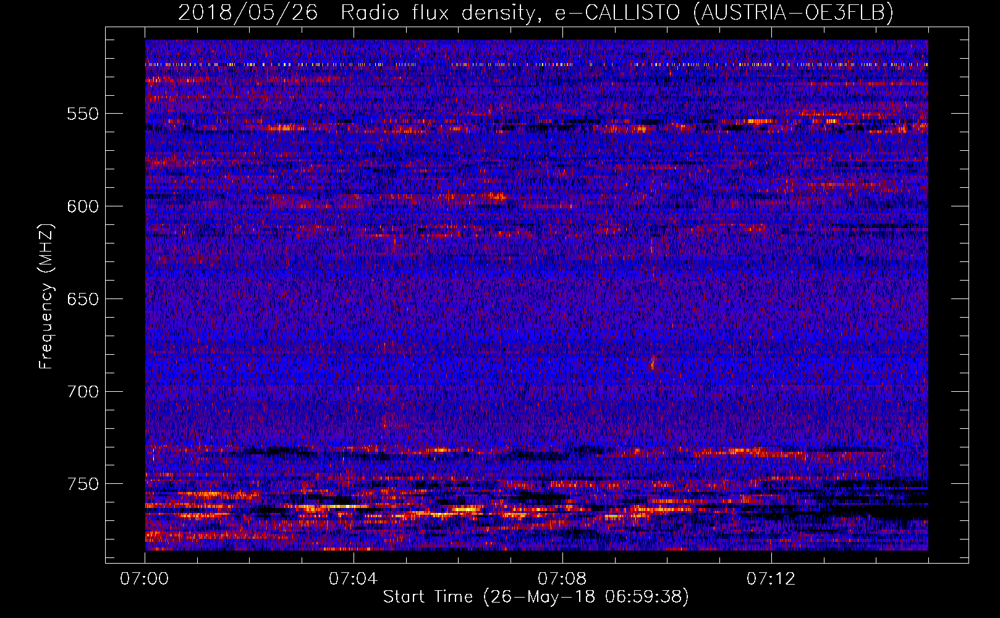Click the station name '(AUSTRIA-OE3FLB)'
This screenshot has height=618, width=1000.
[793, 12]
